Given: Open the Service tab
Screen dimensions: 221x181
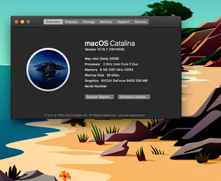Looking at the screenshot, I should coord(140,22).
